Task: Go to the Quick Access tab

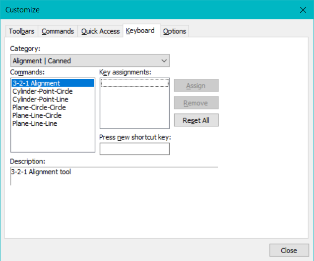Action: [x=100, y=31]
